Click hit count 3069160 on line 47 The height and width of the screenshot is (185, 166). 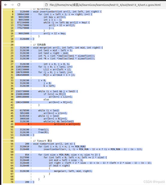tap(25, 119)
